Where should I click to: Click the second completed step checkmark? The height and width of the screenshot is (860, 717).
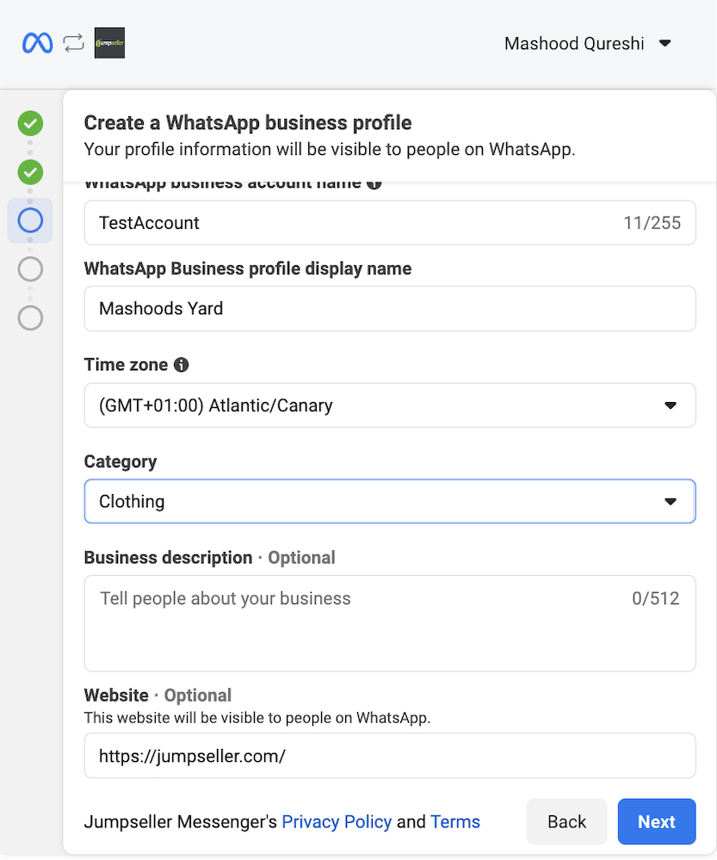30,172
